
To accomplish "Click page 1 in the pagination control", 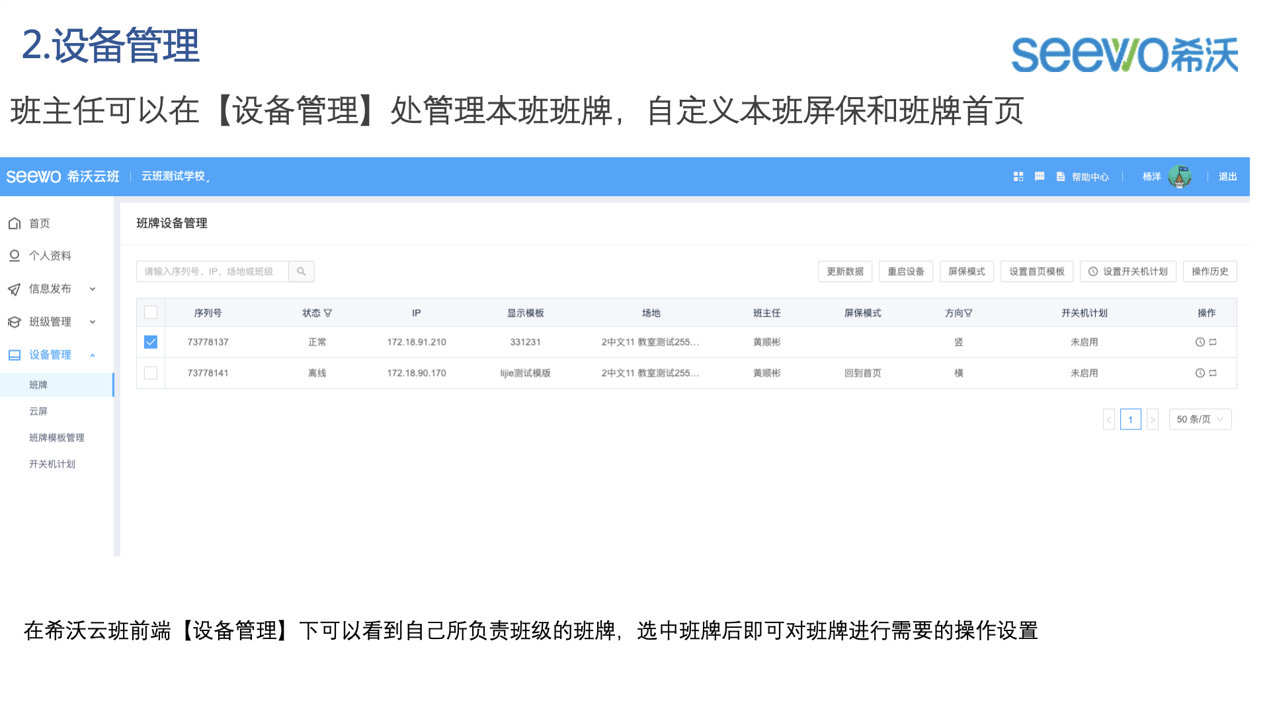I will [x=1131, y=419].
